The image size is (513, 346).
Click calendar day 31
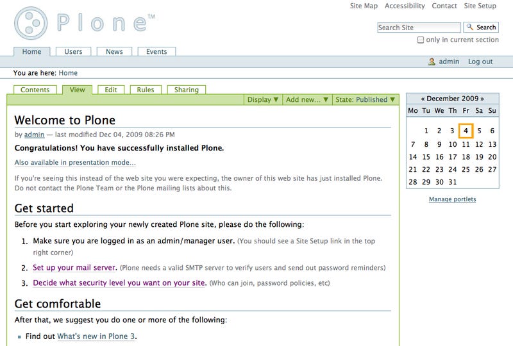click(x=453, y=182)
